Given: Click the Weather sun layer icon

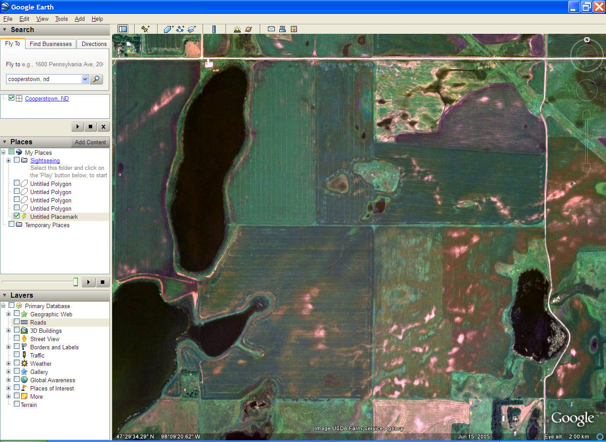Looking at the screenshot, I should [x=24, y=364].
